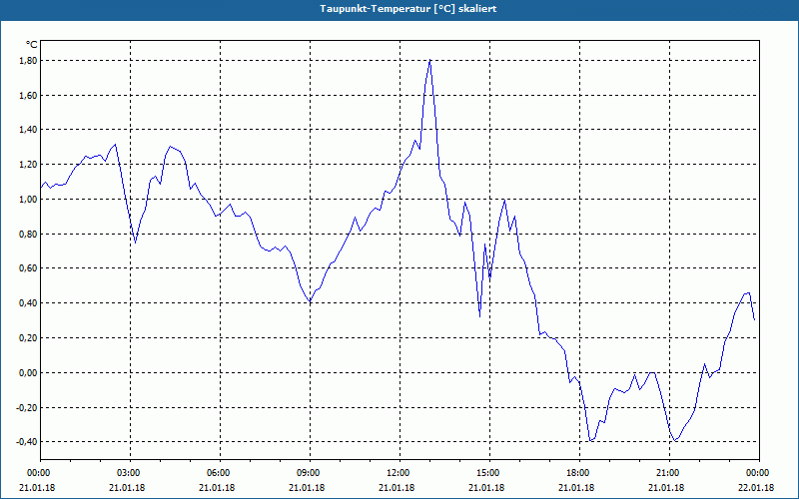Click the -0,20 Y-axis label

click(26, 408)
